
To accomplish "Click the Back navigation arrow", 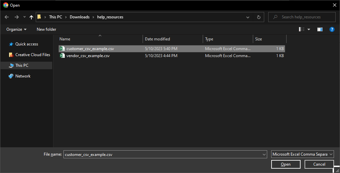I will (x=7, y=17).
